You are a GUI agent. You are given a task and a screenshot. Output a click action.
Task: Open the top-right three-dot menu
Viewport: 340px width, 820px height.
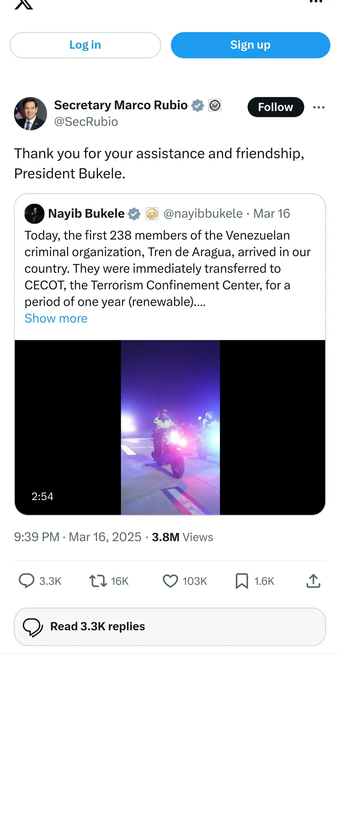316,2
